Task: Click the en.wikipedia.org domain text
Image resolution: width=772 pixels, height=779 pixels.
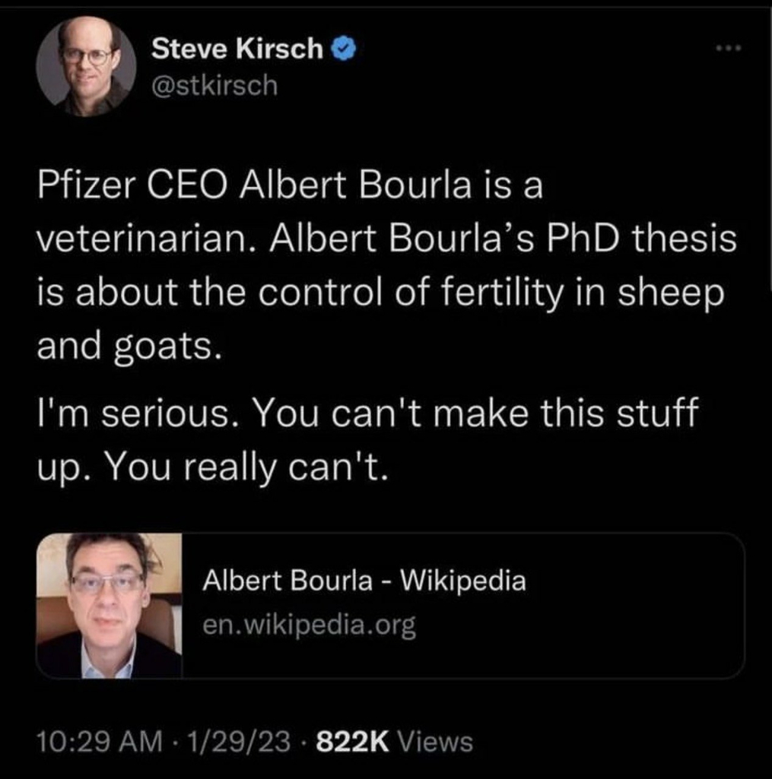Action: (309, 626)
